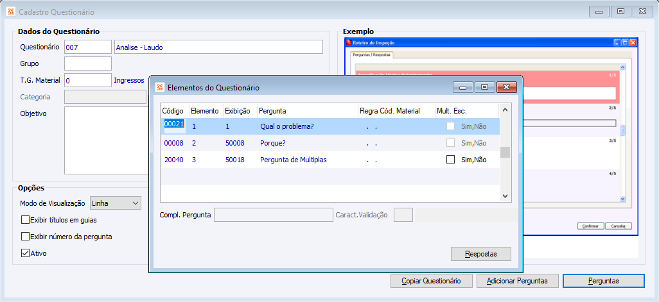Click the T.G. Material input field
659x302 pixels.
[x=88, y=80]
